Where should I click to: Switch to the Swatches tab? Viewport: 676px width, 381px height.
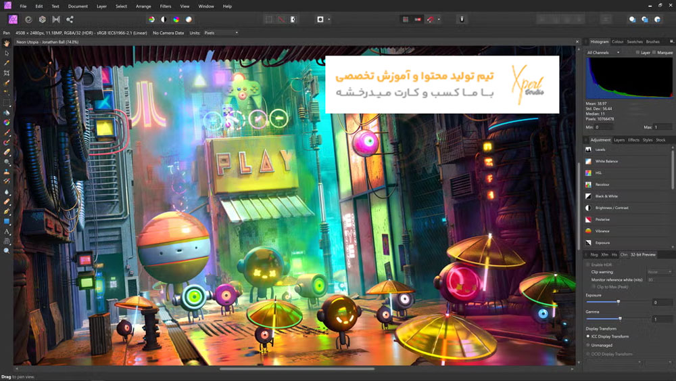pos(635,42)
